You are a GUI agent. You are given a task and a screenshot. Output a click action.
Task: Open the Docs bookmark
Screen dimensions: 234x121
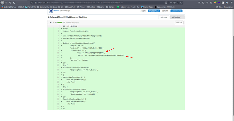53,7
